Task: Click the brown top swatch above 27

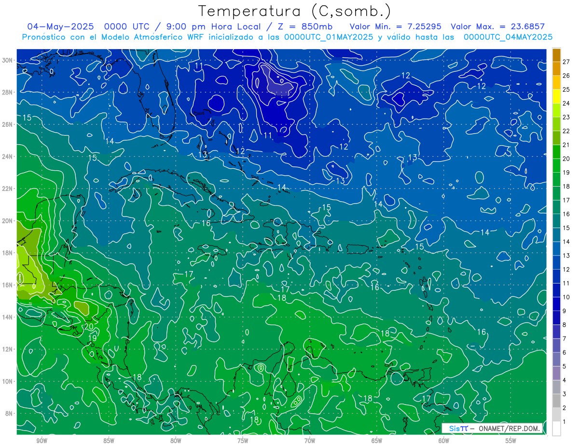Action: (556, 54)
